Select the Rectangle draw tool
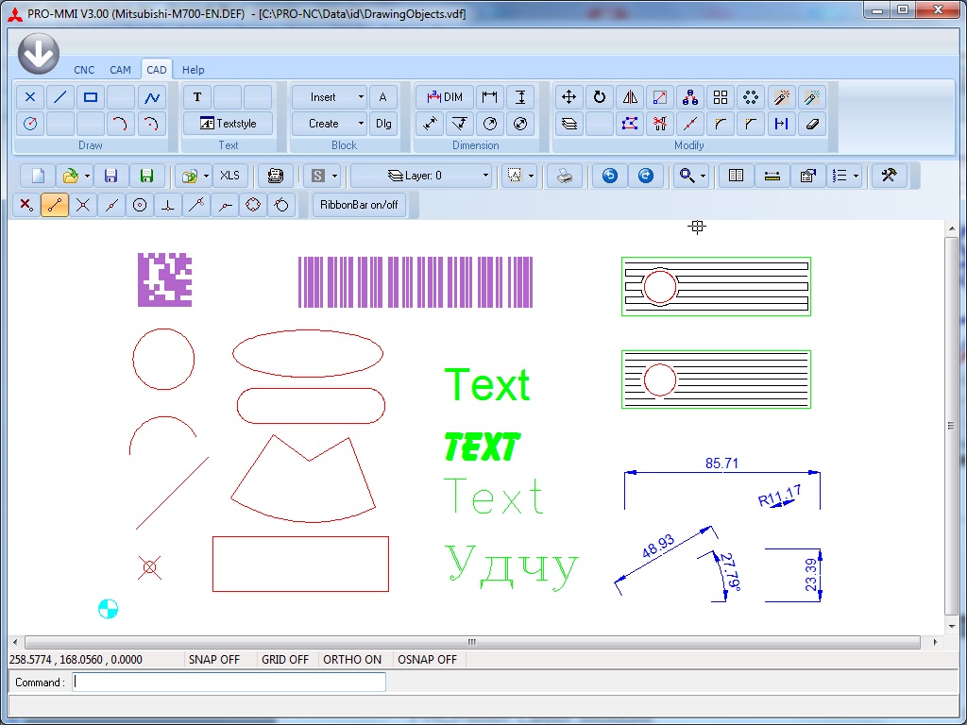Screen dimensions: 967x725 (x=91, y=97)
